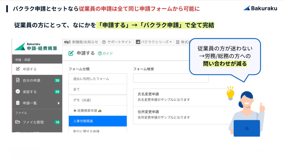Open 申請一覧 in the sidebar
Viewport: 283px width, 159px height.
(x=37, y=103)
